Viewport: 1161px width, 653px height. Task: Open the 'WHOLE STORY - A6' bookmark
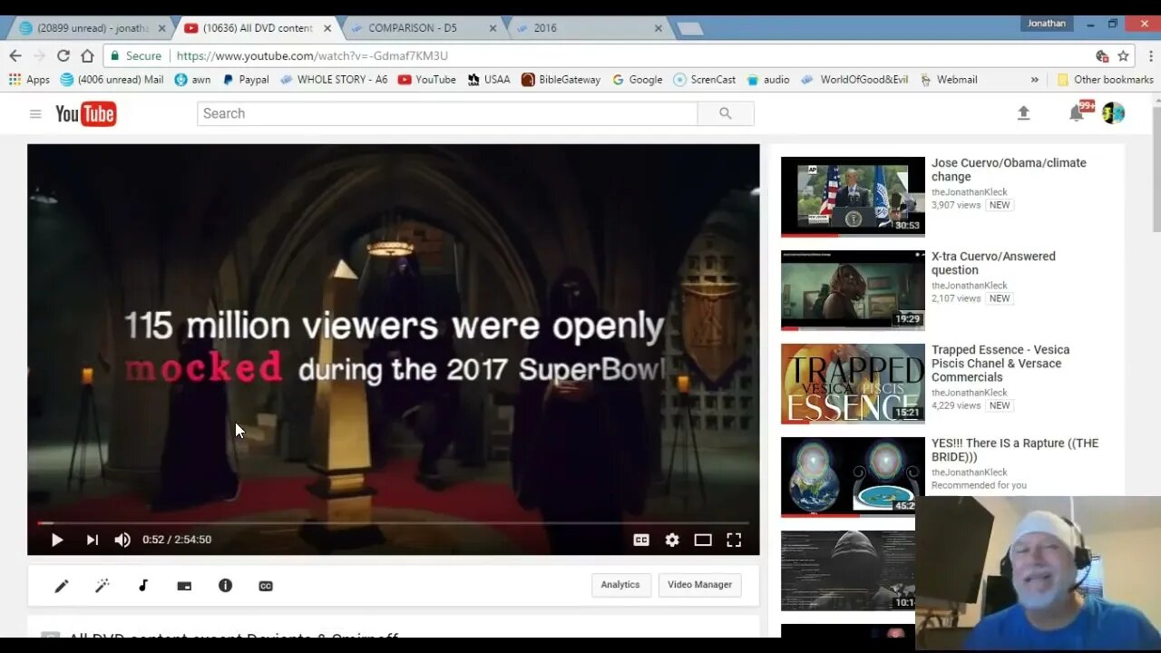tap(334, 80)
